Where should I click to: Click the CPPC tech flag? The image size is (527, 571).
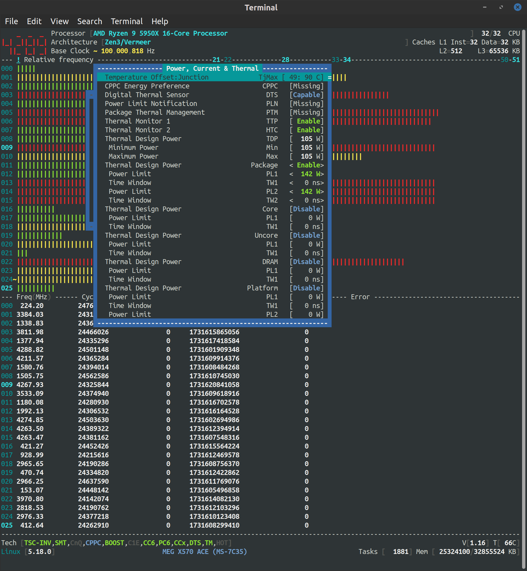(x=93, y=543)
